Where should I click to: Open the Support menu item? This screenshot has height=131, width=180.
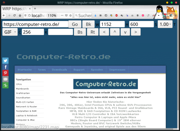coord(79,70)
